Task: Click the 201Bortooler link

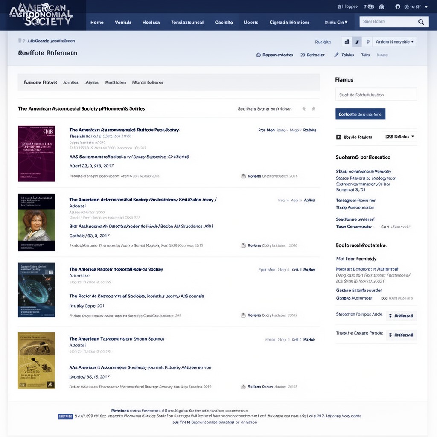Action: pyautogui.click(x=312, y=55)
